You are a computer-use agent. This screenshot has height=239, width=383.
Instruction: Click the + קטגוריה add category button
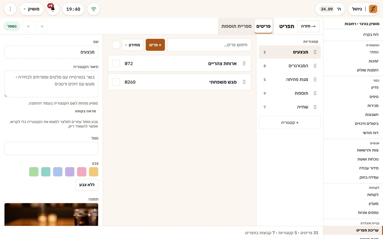[290, 122]
